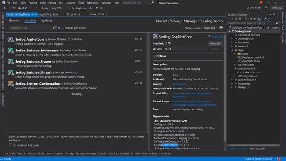Click the notifications icon in status bar
Screen dimensions: 286x161
278,159
